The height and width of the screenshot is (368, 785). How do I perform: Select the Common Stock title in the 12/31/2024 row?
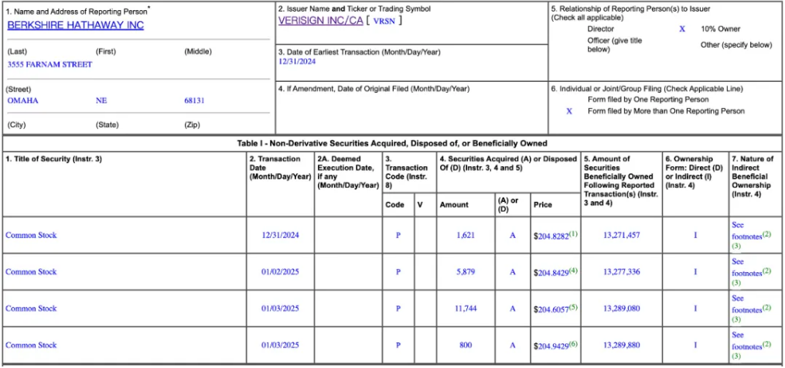tap(31, 235)
